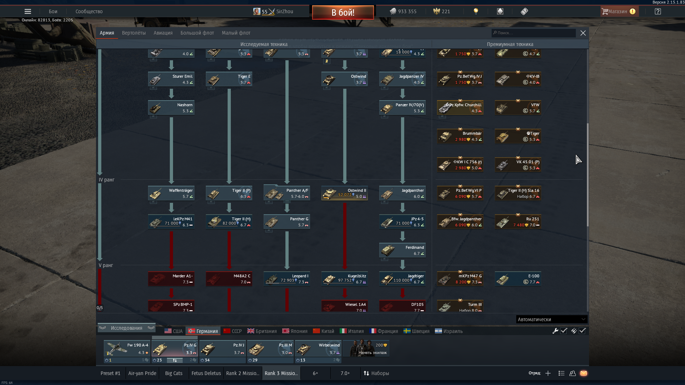Viewport: 685px width, 385px height.
Task: Toggle the auto-refill ammo checkbox
Action: (x=582, y=331)
